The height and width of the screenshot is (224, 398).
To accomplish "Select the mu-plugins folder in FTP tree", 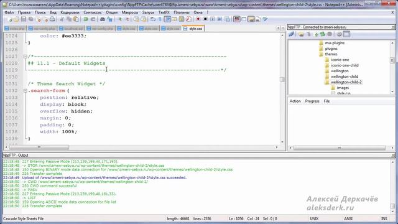I will tap(335, 43).
